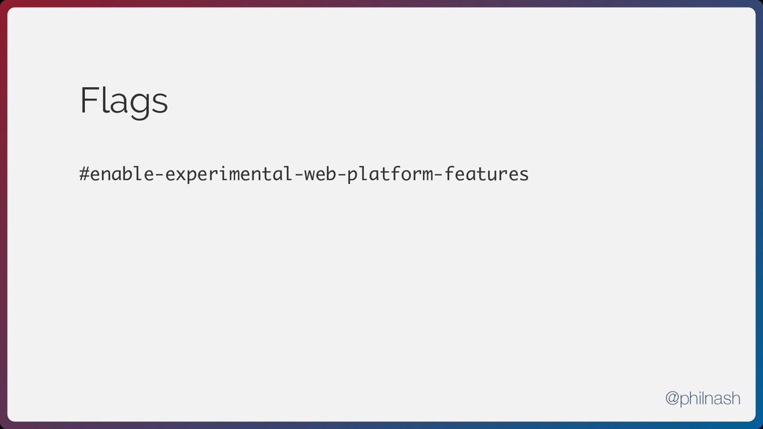Screen dimensions: 763x429
Task: Click the final "s" in features
Action: click(524, 175)
